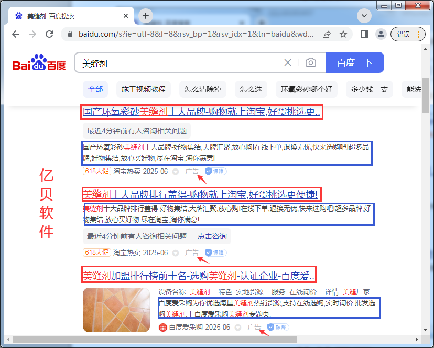Go forward to next page
Image resolution: width=434 pixels, height=348 pixels.
(x=32, y=34)
